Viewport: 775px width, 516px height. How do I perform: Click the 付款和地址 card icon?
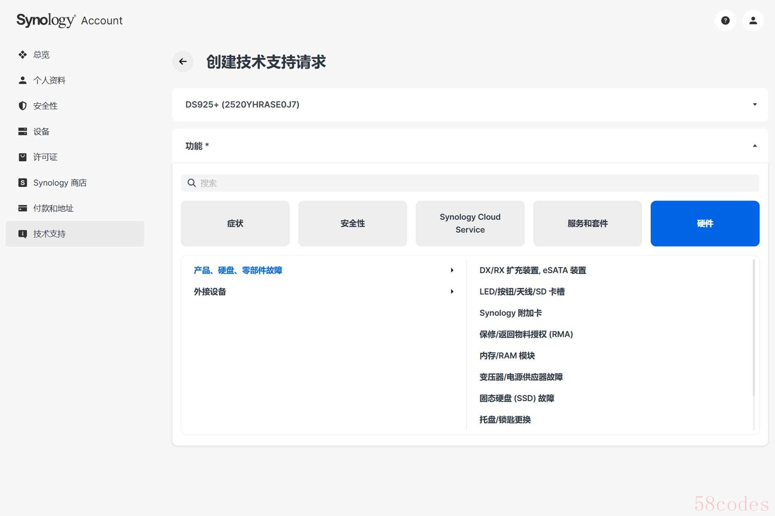(x=23, y=208)
